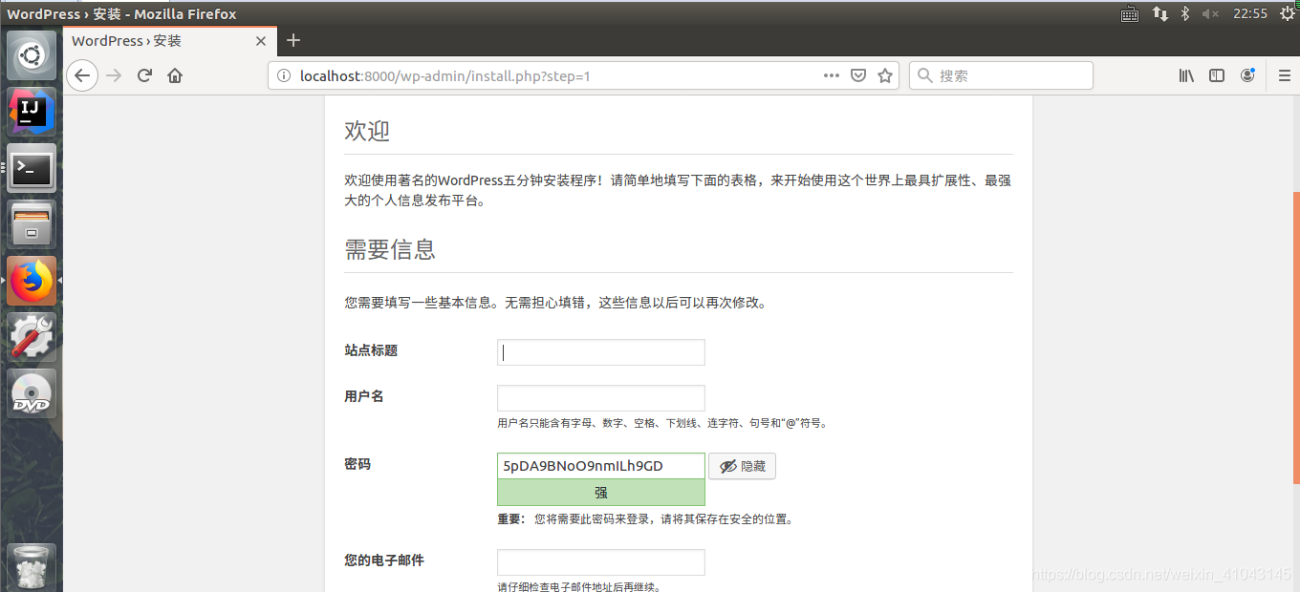Go back one page in Firefox
Image resolution: width=1300 pixels, height=592 pixels.
click(x=82, y=75)
